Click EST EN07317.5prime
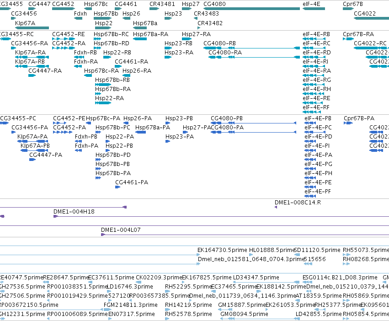 coord(132,314)
